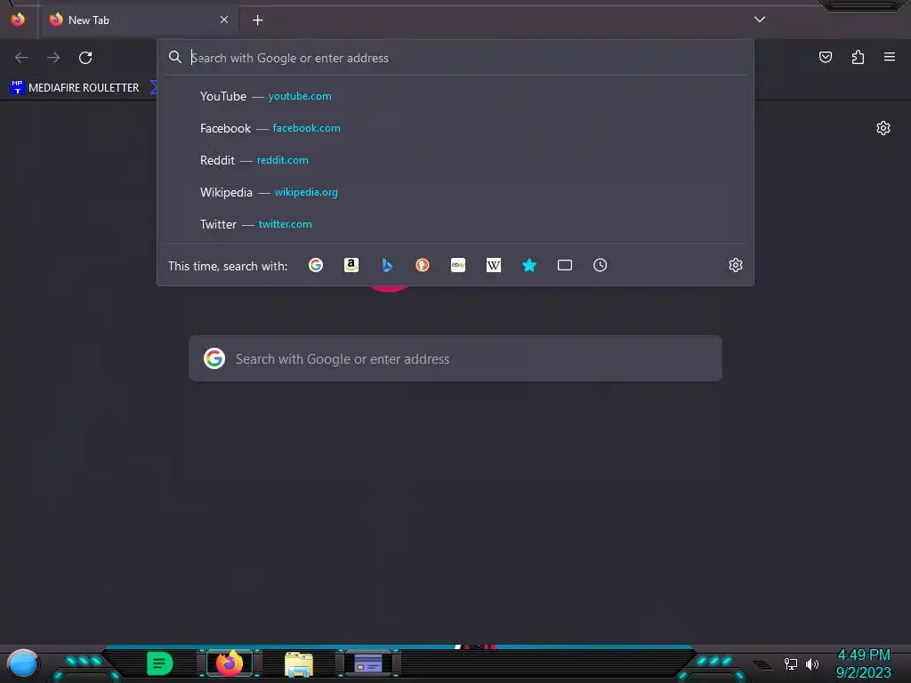Open the network tray icon
Viewport: 911px width, 683px height.
tap(791, 663)
